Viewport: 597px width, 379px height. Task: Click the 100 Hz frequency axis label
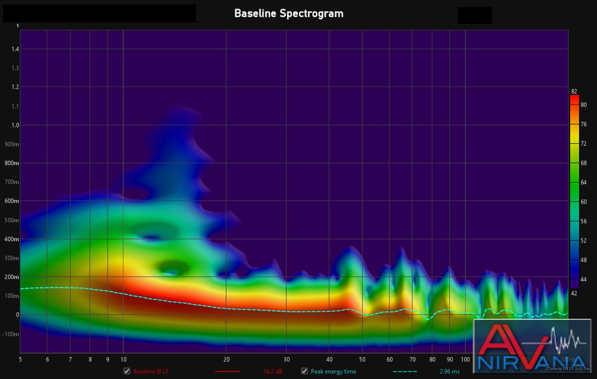click(x=465, y=359)
